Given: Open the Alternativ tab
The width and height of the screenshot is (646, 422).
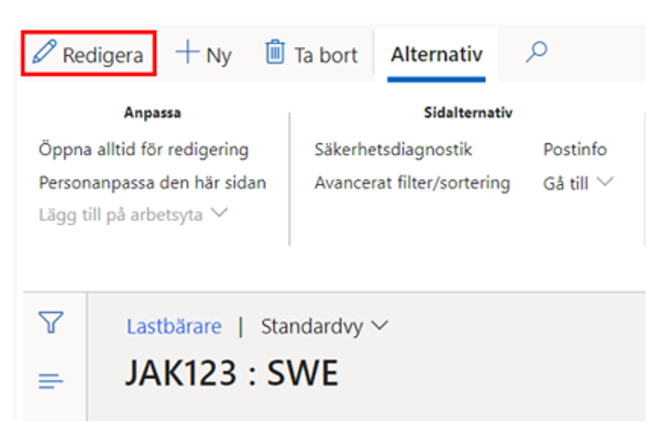Looking at the screenshot, I should [x=437, y=54].
